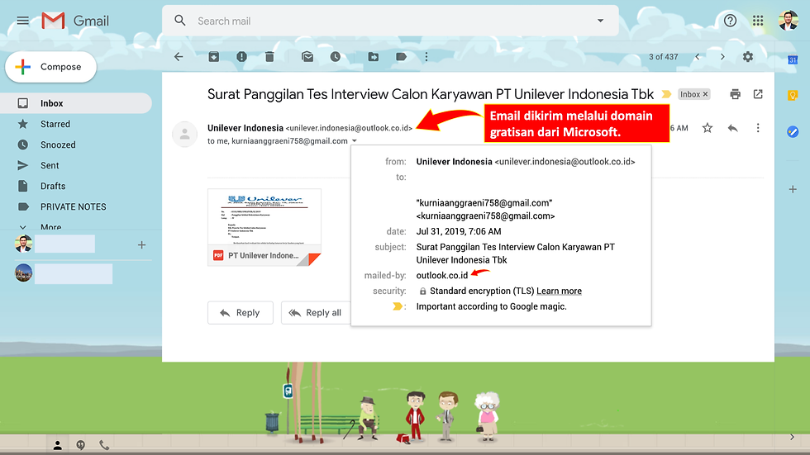This screenshot has width=810, height=455.
Task: Open message More options dots
Action: click(x=758, y=128)
